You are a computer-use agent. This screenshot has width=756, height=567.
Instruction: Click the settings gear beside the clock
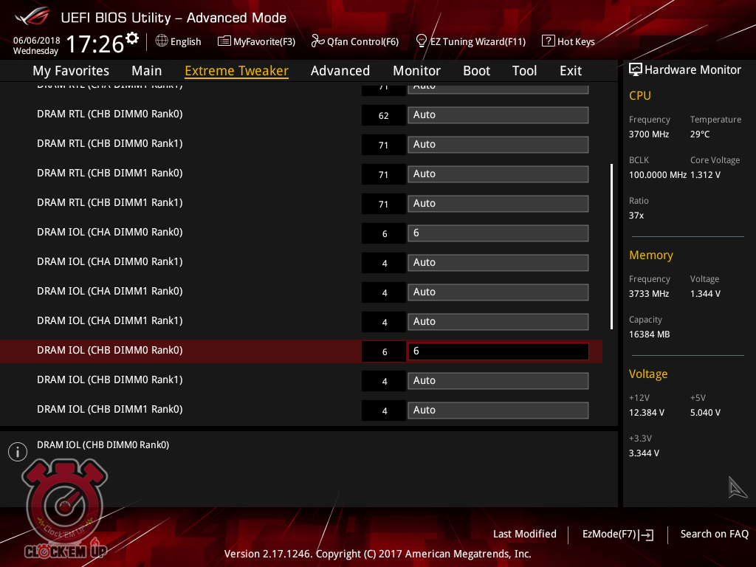pyautogui.click(x=132, y=38)
